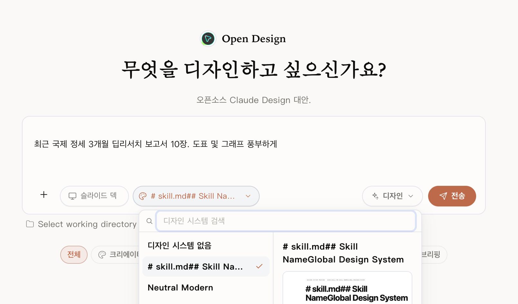Click the preview title # skill.md## Skill NameGlobal Design System
The width and height of the screenshot is (518, 304).
343,253
